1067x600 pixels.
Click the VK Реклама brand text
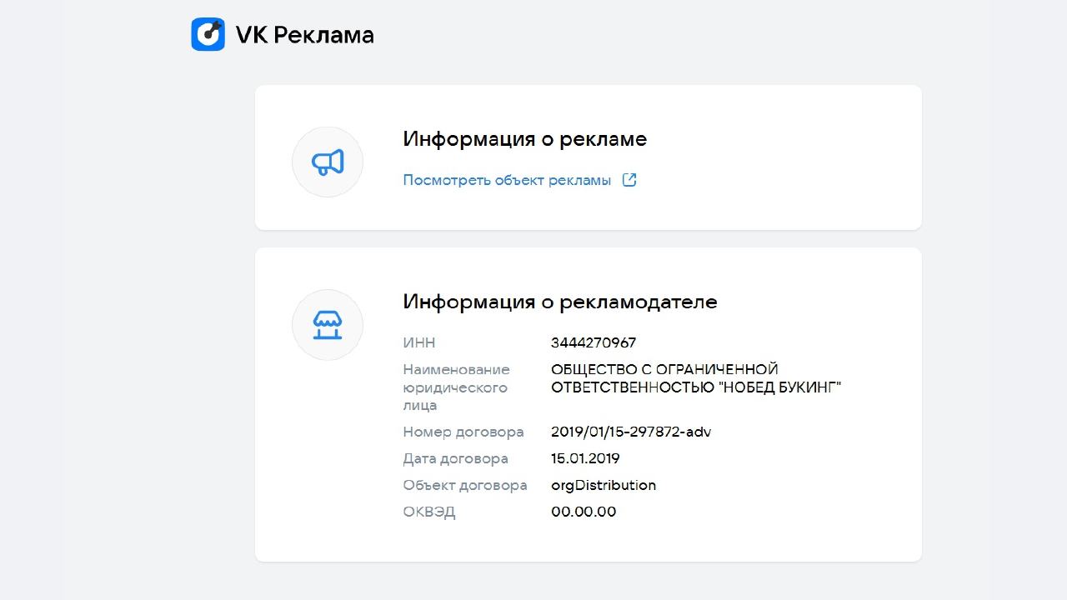pyautogui.click(x=304, y=35)
